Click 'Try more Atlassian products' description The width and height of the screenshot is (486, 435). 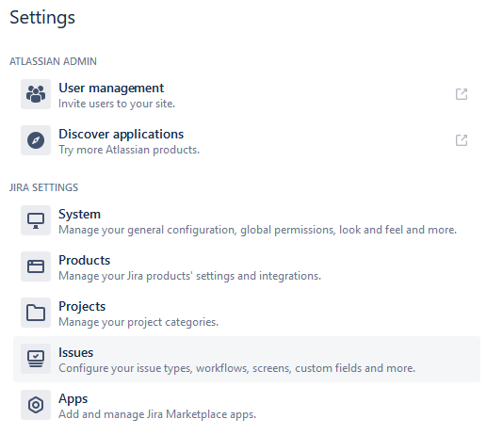click(x=129, y=150)
